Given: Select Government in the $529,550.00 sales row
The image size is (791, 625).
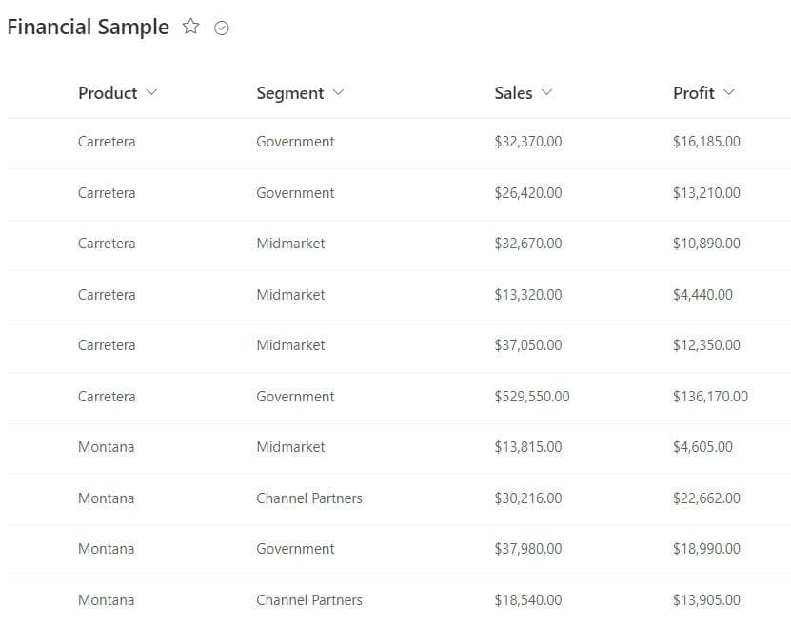Looking at the screenshot, I should pyautogui.click(x=295, y=396).
